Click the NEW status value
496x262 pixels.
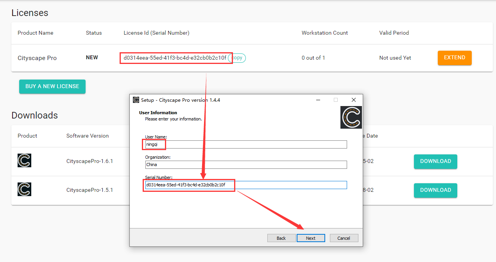pos(92,57)
